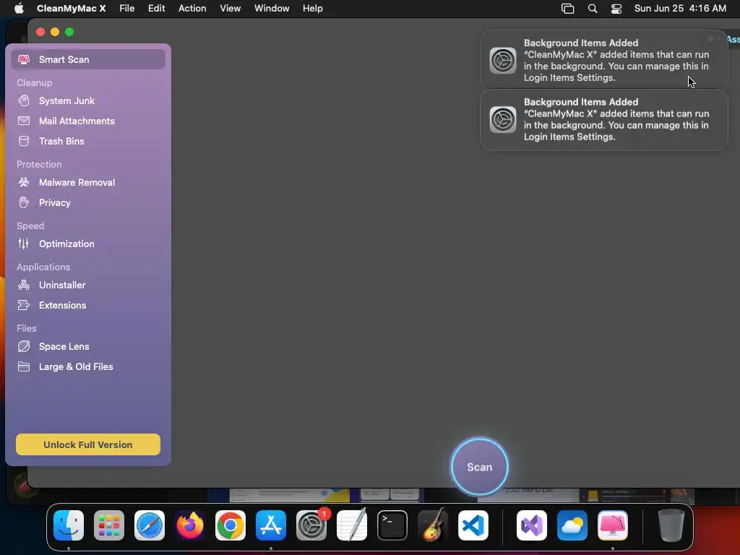Open TextEdit from the Dock
Image resolution: width=740 pixels, height=555 pixels.
click(x=352, y=525)
